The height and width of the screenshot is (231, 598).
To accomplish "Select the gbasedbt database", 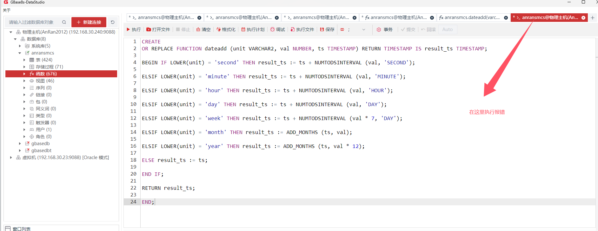I will click(x=41, y=151).
